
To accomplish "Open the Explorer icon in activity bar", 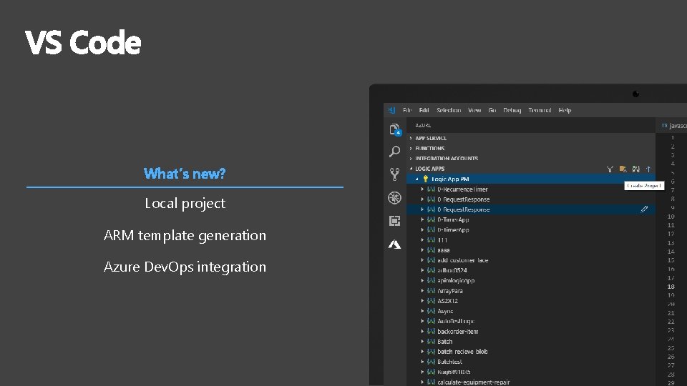I will 394,129.
